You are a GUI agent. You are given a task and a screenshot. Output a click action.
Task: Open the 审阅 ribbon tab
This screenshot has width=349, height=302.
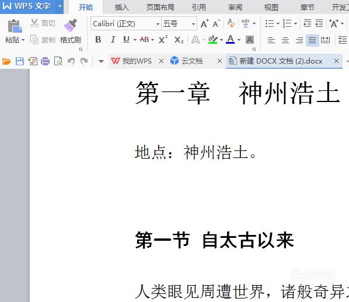tap(235, 8)
